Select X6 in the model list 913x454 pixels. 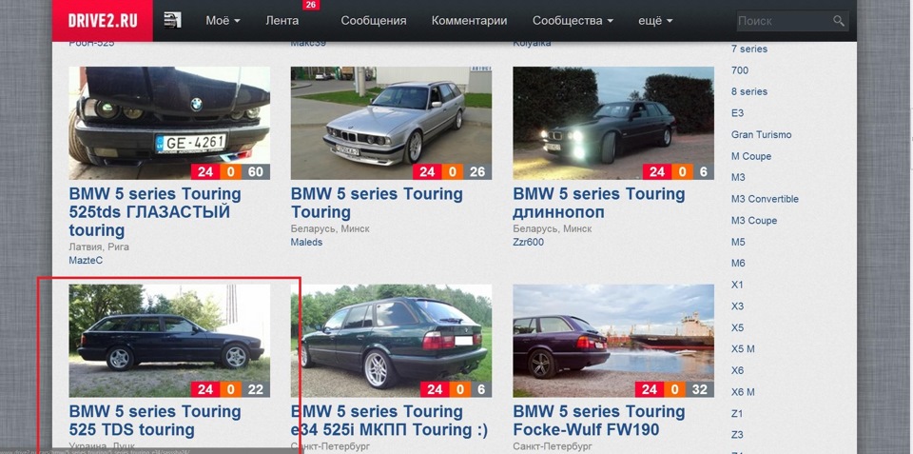pyautogui.click(x=737, y=370)
